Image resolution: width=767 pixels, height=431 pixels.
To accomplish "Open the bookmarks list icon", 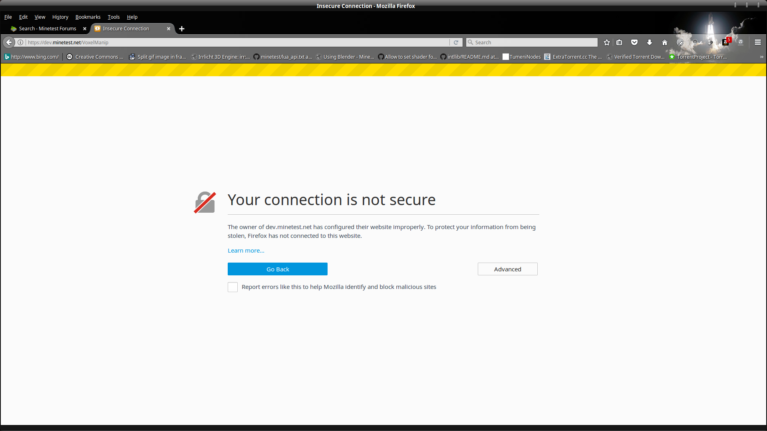I will [619, 42].
